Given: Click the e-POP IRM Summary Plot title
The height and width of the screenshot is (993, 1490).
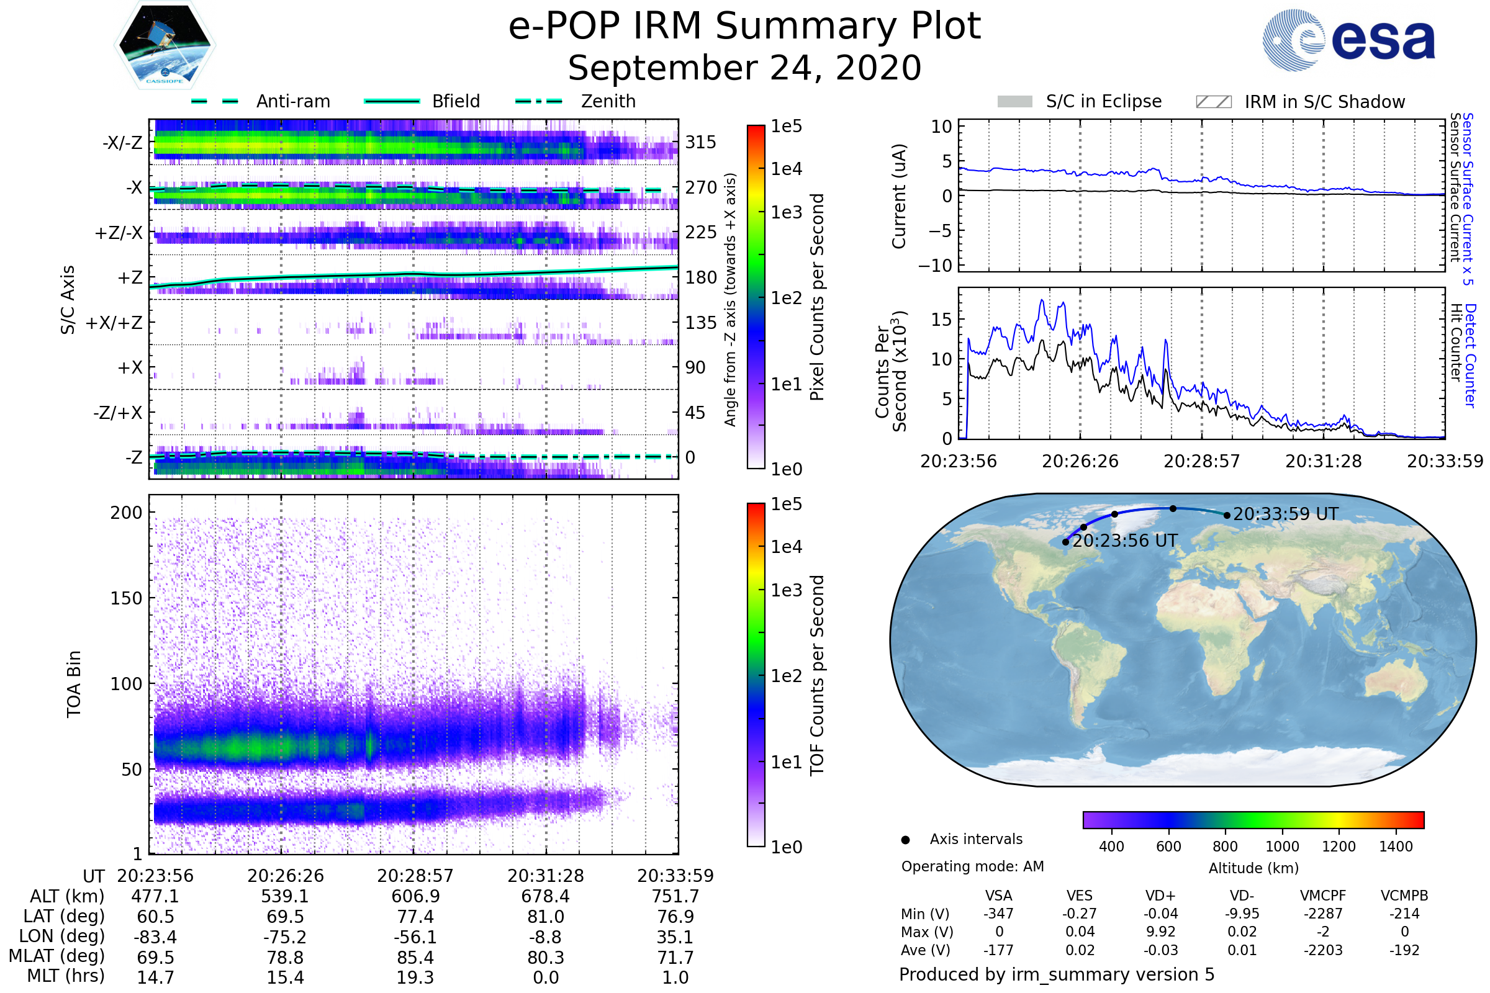Looking at the screenshot, I should point(744,27).
